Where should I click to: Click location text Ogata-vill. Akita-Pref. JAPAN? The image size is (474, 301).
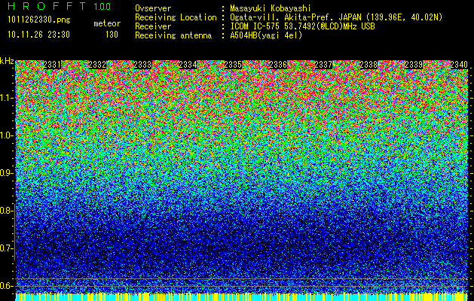[295, 17]
